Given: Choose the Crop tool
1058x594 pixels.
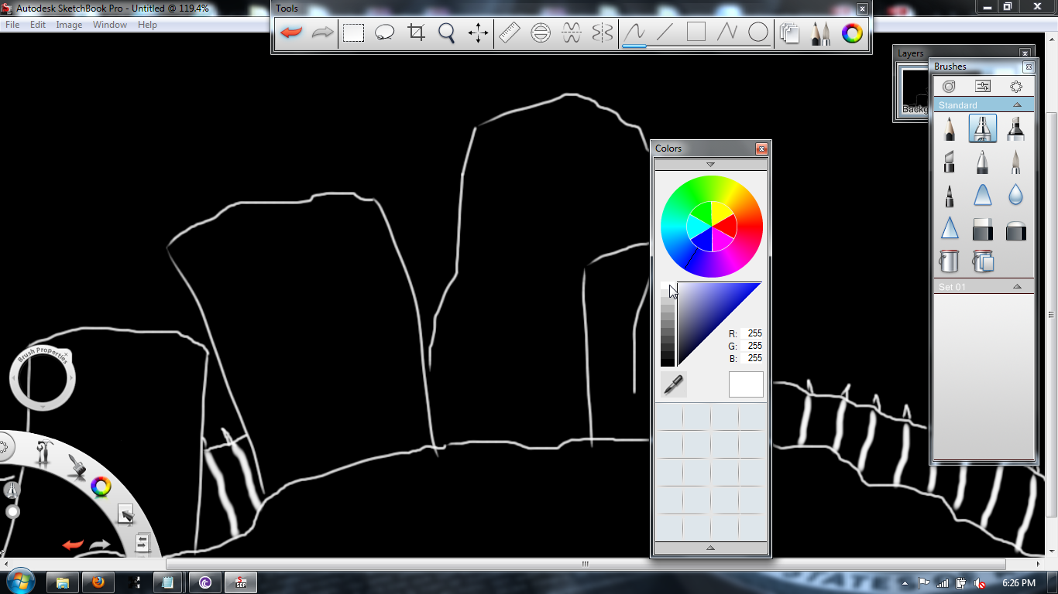Looking at the screenshot, I should 416,32.
